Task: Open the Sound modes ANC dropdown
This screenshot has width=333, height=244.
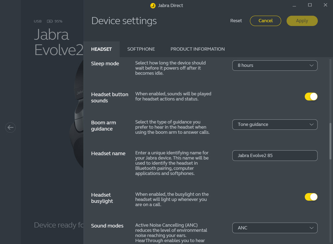Action: pos(275,228)
